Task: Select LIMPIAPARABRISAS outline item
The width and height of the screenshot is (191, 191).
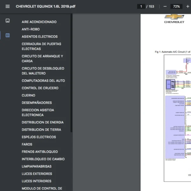Action: tap(37, 166)
